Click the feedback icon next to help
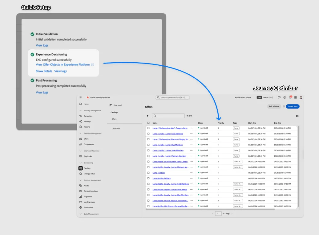Screen dimensions: 319x235 pos(279,97)
